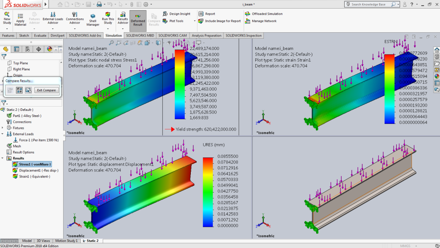Screen dimensions: 440x248
Task: Toggle the Deformed Result button
Action: coord(137,18)
